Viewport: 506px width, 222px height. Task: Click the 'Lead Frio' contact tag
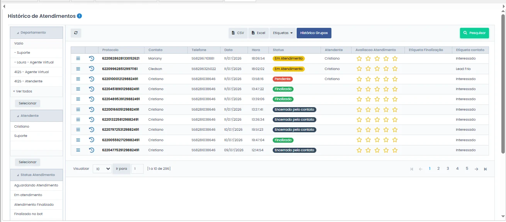[464, 69]
